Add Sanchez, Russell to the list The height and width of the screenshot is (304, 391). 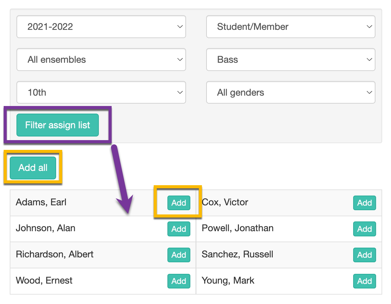[364, 255]
